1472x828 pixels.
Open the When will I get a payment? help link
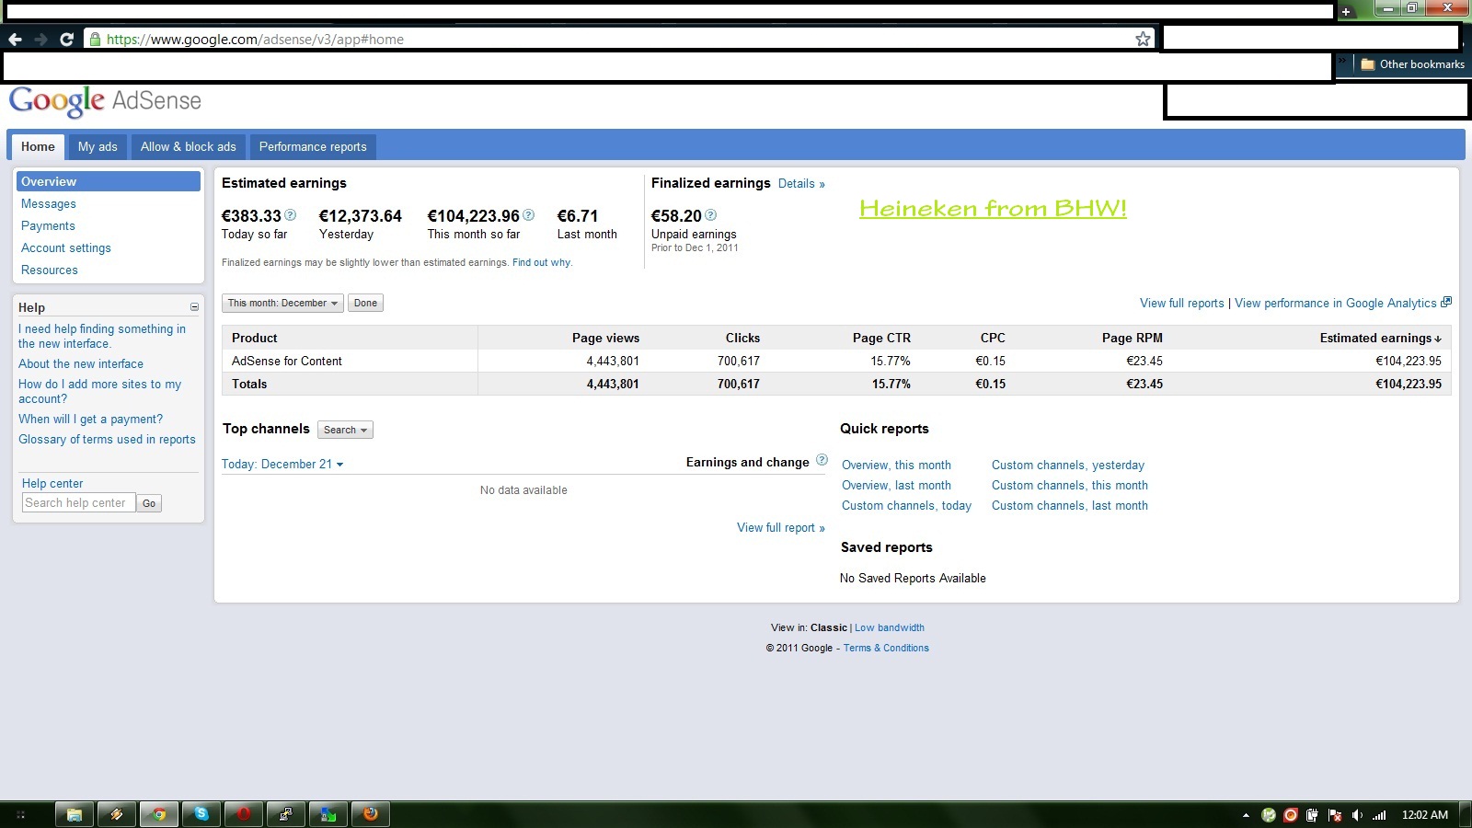90,420
